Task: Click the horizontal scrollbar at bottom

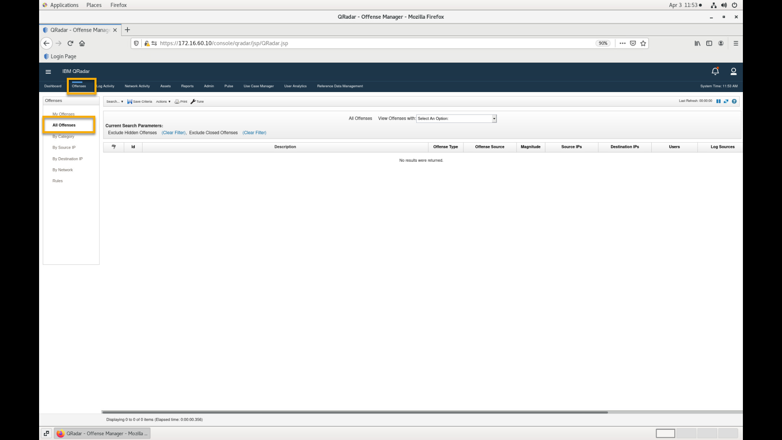Action: (354, 412)
